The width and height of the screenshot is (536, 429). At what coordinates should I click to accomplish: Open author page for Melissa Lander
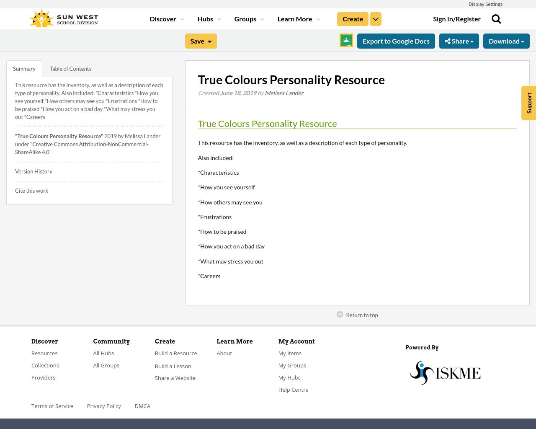click(284, 92)
